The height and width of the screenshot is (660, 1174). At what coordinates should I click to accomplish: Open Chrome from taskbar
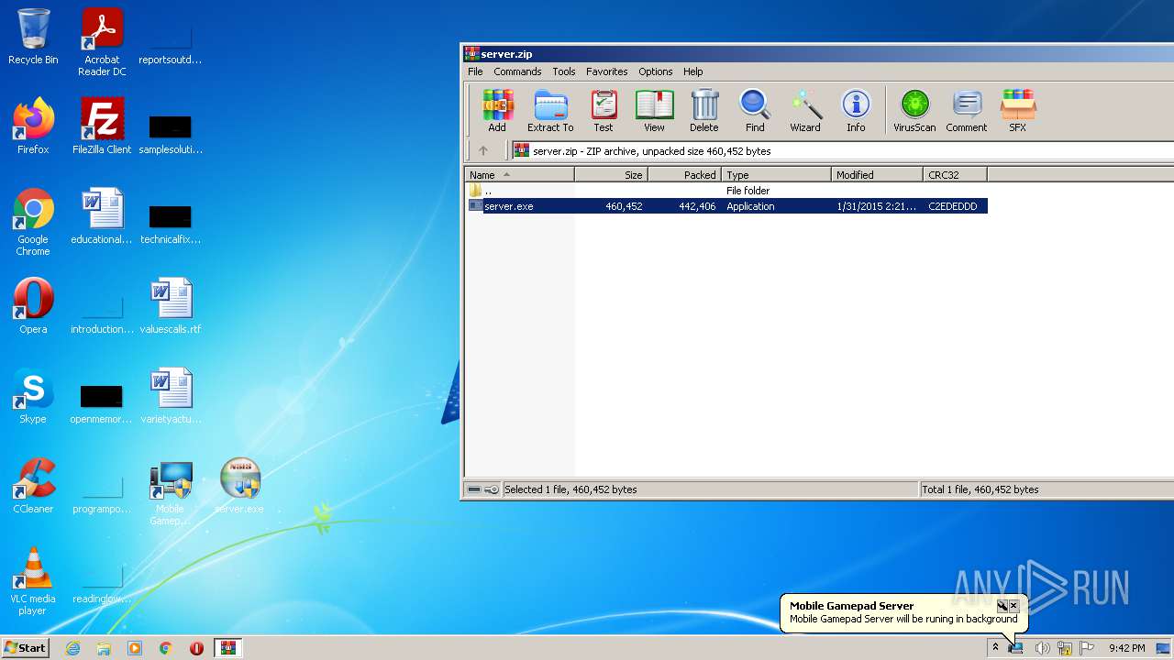pos(166,648)
